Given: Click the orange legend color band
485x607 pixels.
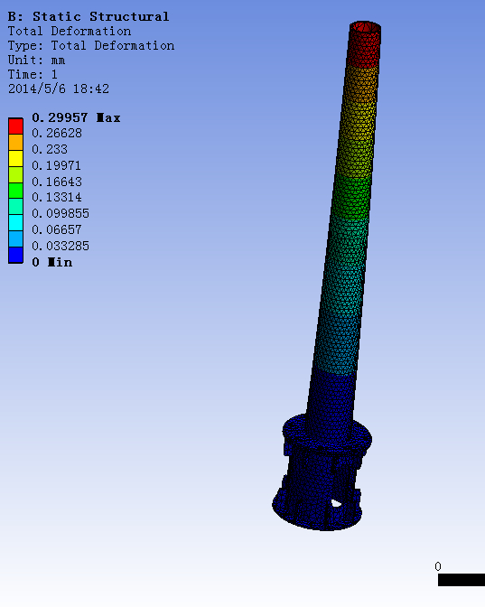Looking at the screenshot, I should coord(16,143).
